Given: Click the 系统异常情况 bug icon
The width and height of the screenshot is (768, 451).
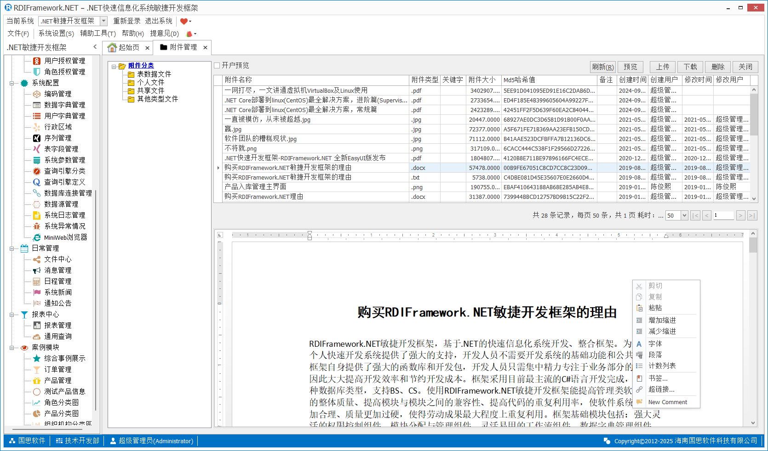Looking at the screenshot, I should click(37, 226).
